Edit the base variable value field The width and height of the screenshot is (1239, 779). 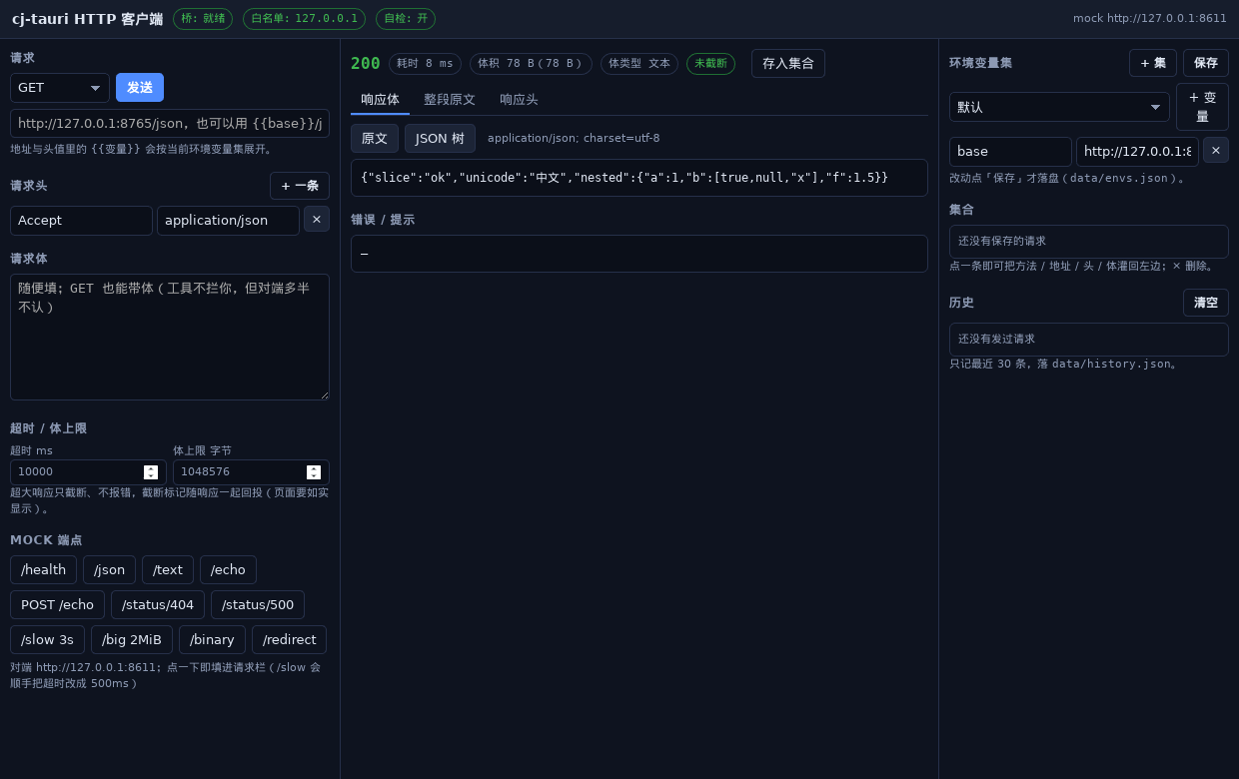1137,152
